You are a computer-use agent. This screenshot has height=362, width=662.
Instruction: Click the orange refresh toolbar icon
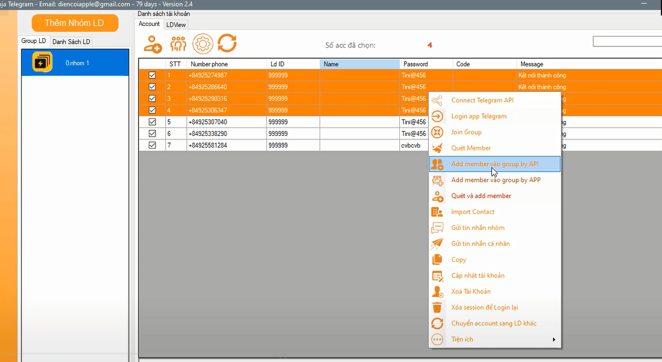(x=227, y=43)
